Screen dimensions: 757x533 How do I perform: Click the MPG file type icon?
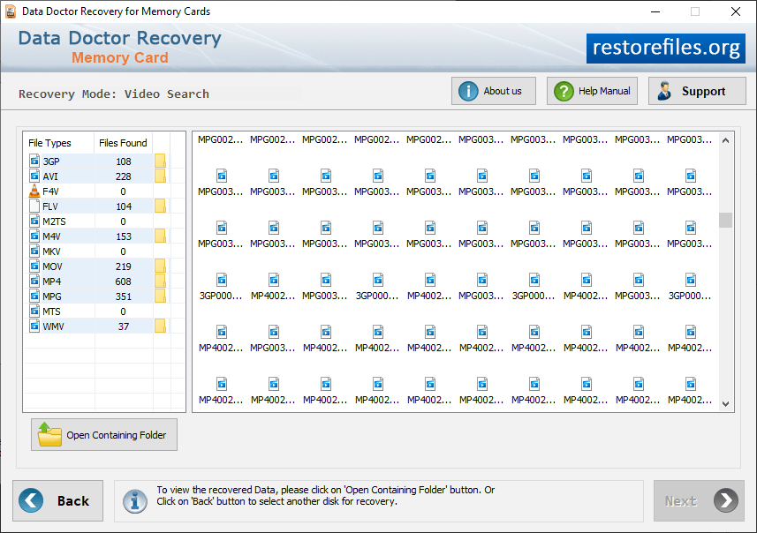click(x=34, y=296)
